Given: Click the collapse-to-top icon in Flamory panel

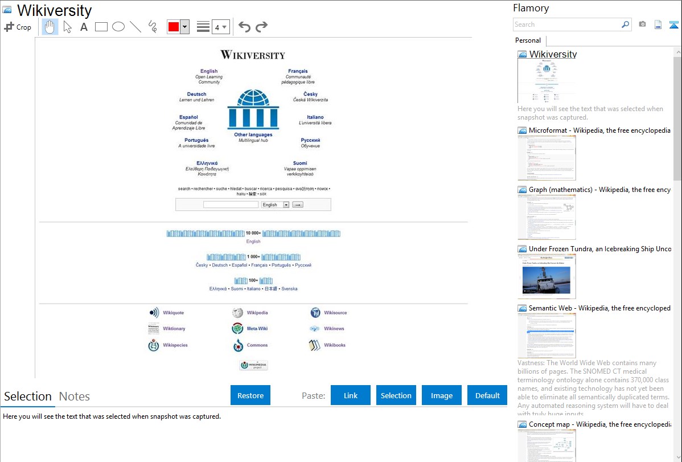Looking at the screenshot, I should [x=673, y=24].
